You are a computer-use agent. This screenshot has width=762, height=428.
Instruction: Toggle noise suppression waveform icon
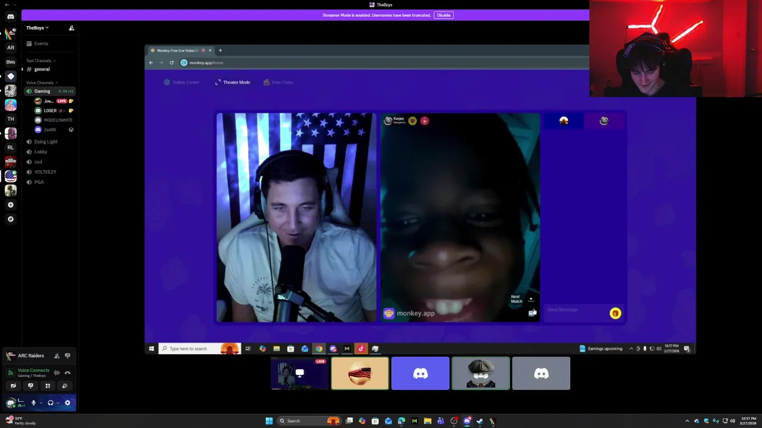(57, 373)
